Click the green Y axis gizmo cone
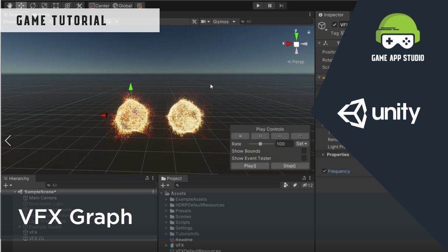Viewport: 448px width, 252px height. tap(296, 36)
